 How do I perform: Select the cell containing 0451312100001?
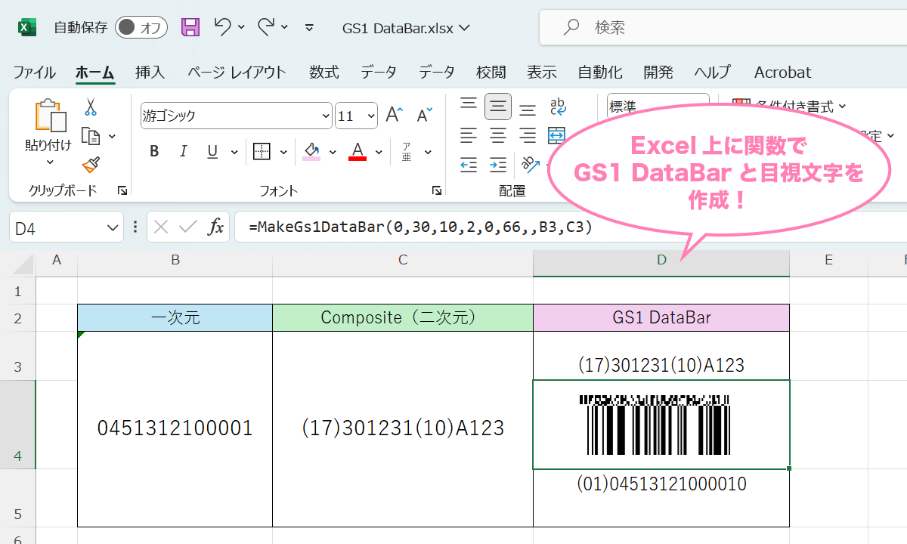point(175,428)
